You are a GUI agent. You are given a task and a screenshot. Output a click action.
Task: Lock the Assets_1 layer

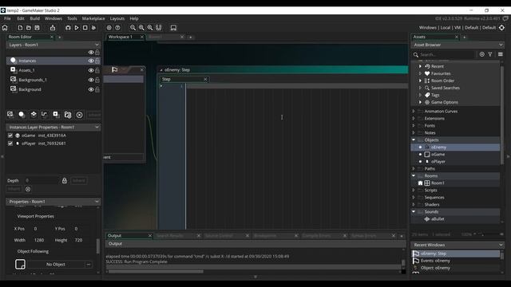[97, 70]
